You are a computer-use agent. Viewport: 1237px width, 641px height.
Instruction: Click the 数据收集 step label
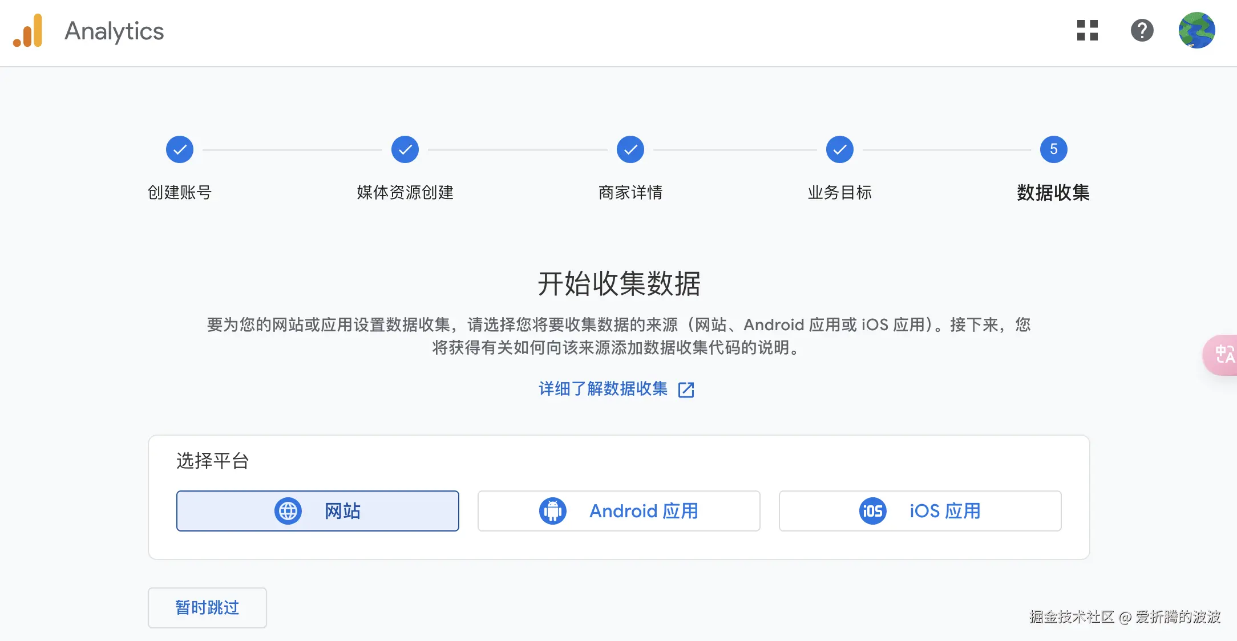(x=1053, y=193)
